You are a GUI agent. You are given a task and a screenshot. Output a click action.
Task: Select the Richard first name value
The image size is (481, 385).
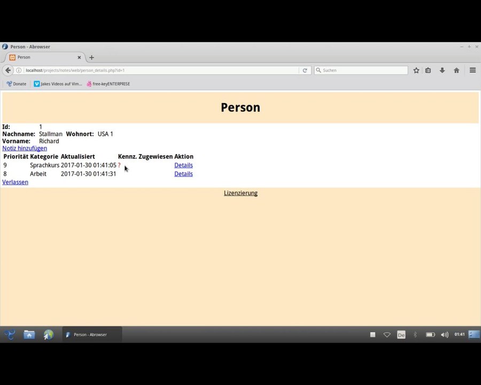pos(49,141)
